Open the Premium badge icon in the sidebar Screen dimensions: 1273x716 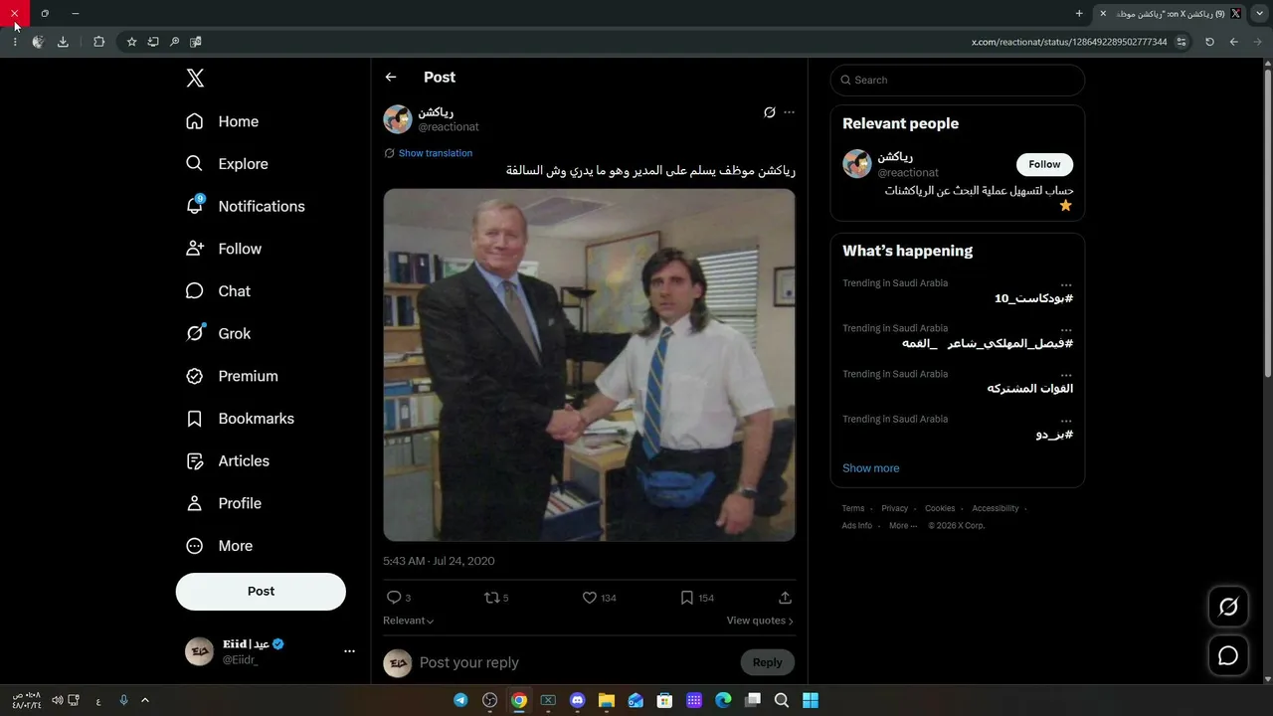pos(195,376)
